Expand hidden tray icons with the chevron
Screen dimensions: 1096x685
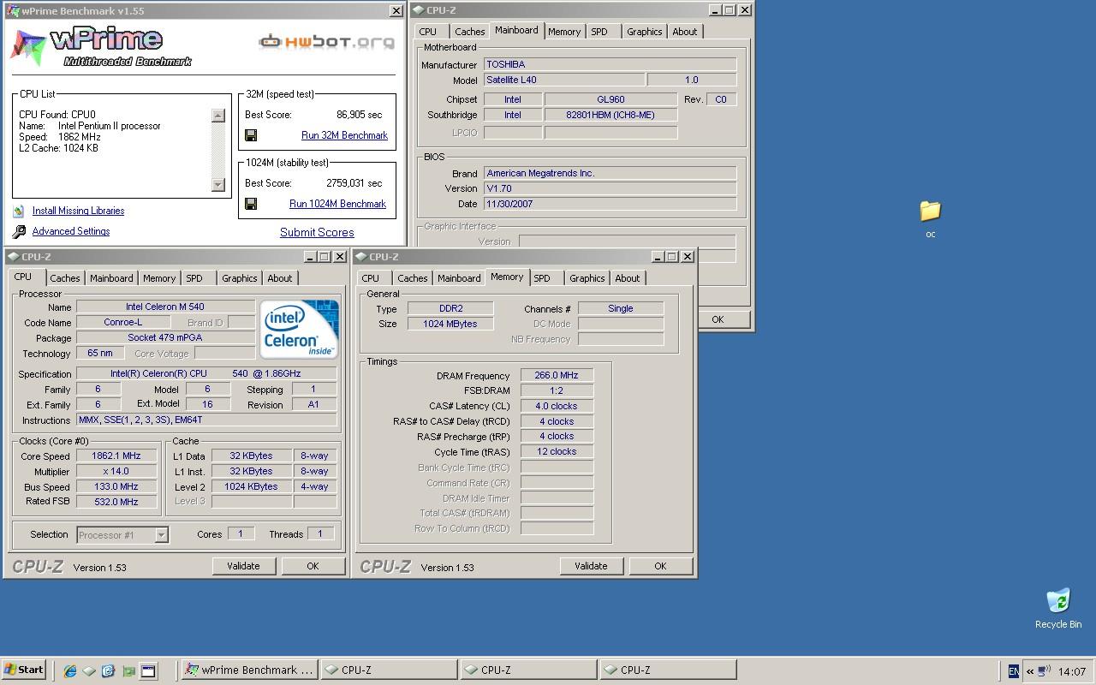click(1030, 671)
